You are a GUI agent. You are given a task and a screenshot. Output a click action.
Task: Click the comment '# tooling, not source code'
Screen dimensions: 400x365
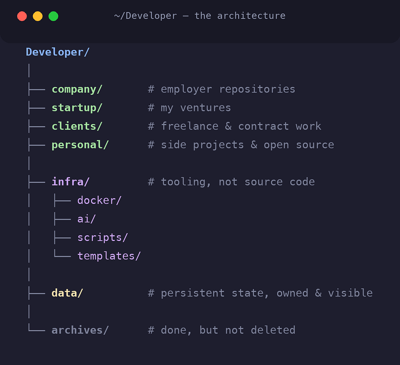[x=231, y=182]
